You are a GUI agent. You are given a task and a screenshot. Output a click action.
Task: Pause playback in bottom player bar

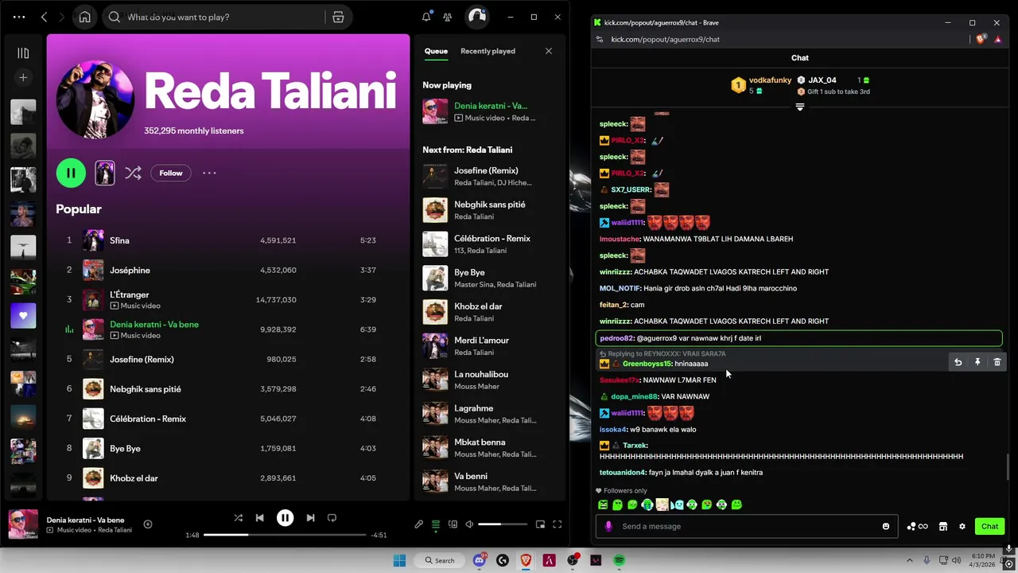pyautogui.click(x=285, y=517)
